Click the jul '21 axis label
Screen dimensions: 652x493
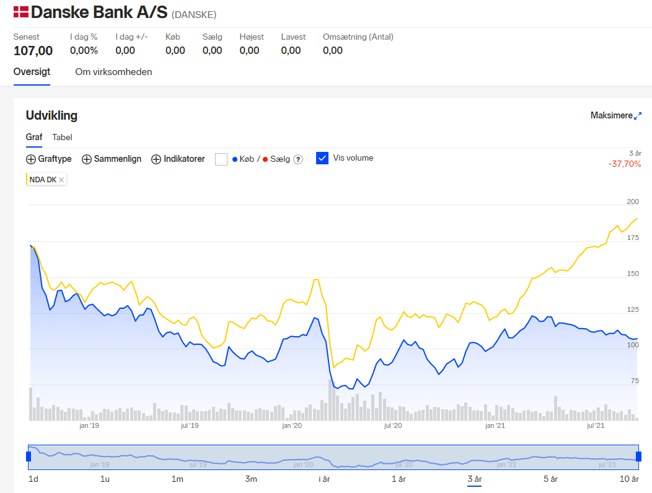click(x=596, y=425)
